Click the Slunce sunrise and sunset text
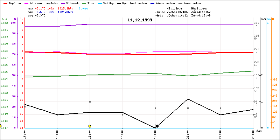The width and height of the screenshot is (280, 140). pos(182,12)
